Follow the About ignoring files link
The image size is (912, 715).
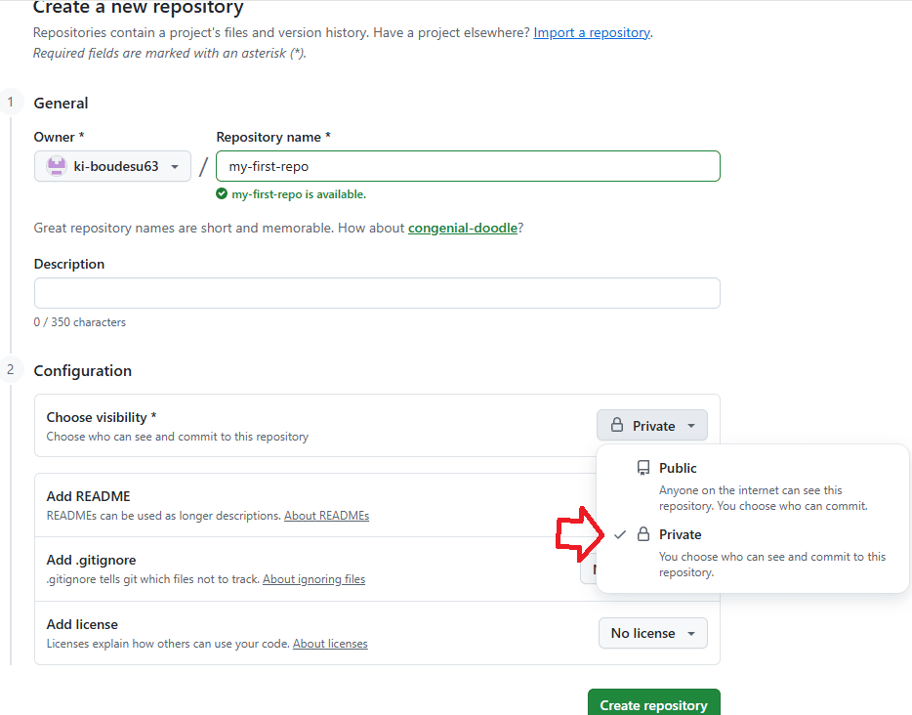pos(313,579)
